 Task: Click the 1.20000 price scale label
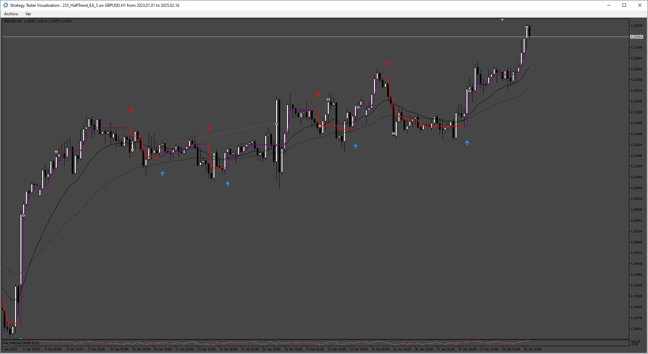[x=637, y=242]
